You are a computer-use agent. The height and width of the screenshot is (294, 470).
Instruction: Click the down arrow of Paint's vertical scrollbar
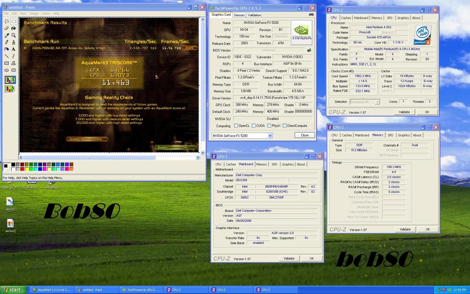click(x=202, y=153)
